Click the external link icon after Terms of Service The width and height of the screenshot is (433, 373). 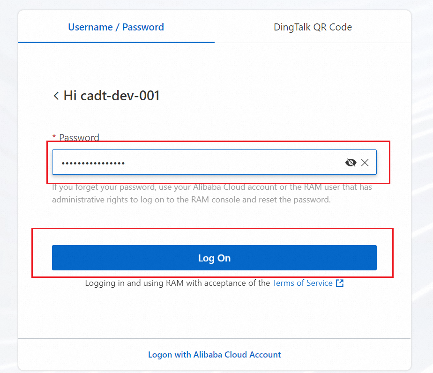pyautogui.click(x=340, y=283)
